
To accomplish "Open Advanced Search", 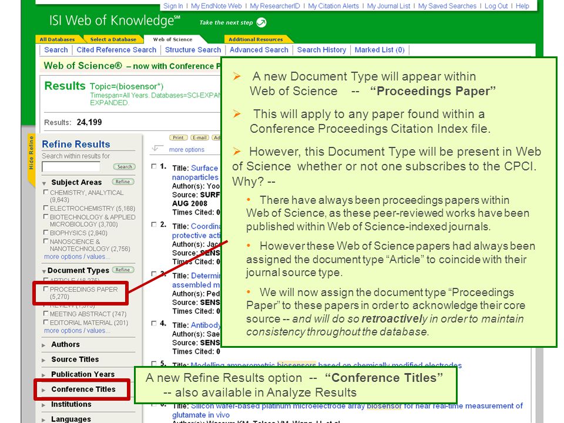I will point(259,49).
